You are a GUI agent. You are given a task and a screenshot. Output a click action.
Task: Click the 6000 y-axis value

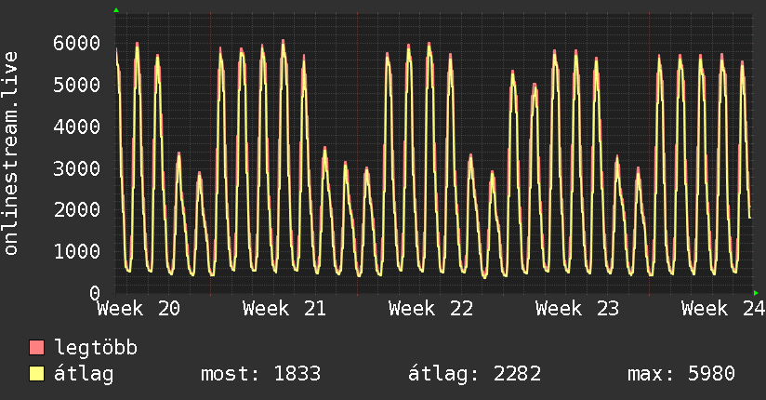point(77,43)
